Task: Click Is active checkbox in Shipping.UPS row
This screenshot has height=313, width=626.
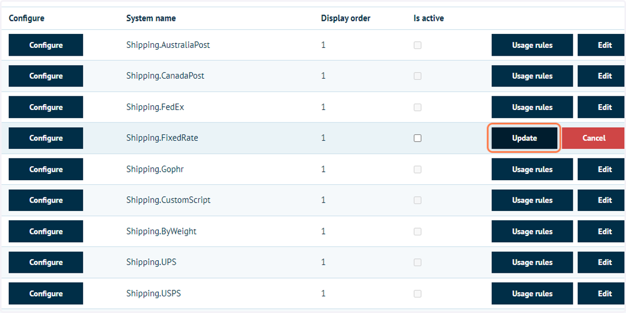Action: click(417, 262)
